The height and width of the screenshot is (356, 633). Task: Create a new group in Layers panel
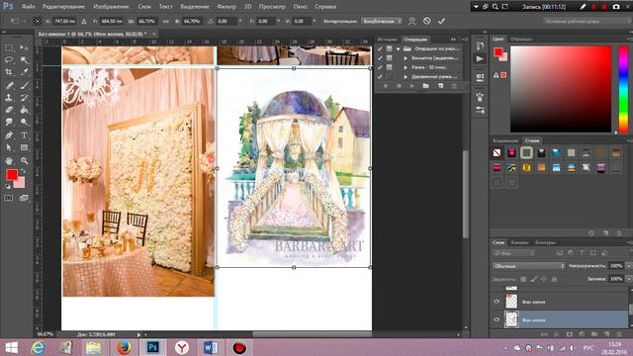(x=594, y=334)
